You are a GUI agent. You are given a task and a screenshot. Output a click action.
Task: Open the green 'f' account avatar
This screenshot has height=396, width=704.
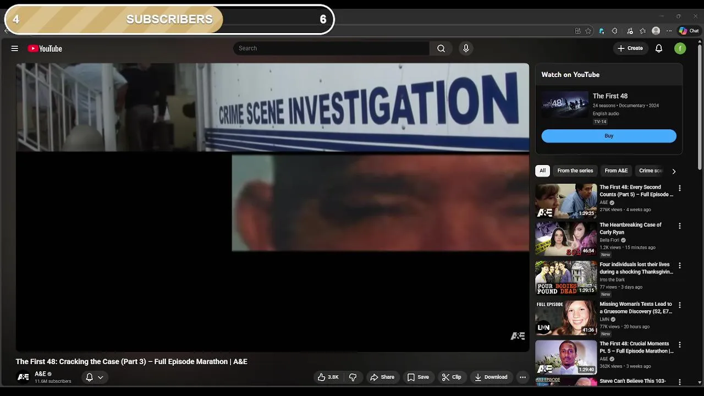coord(680,48)
